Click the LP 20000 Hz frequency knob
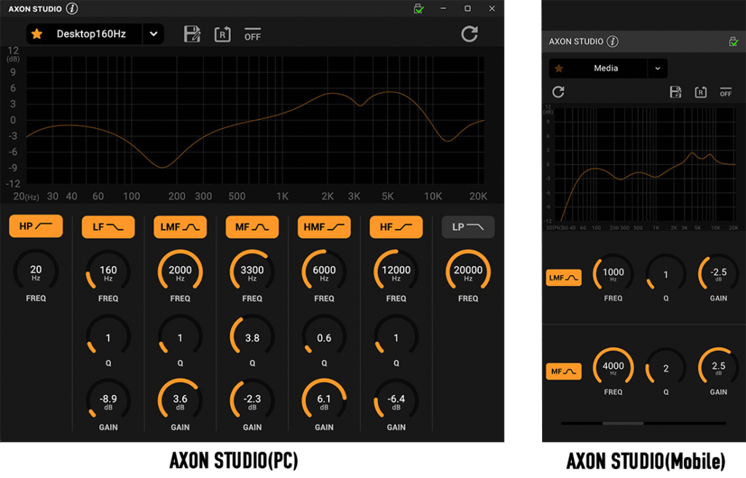The width and height of the screenshot is (746, 478). [x=468, y=271]
